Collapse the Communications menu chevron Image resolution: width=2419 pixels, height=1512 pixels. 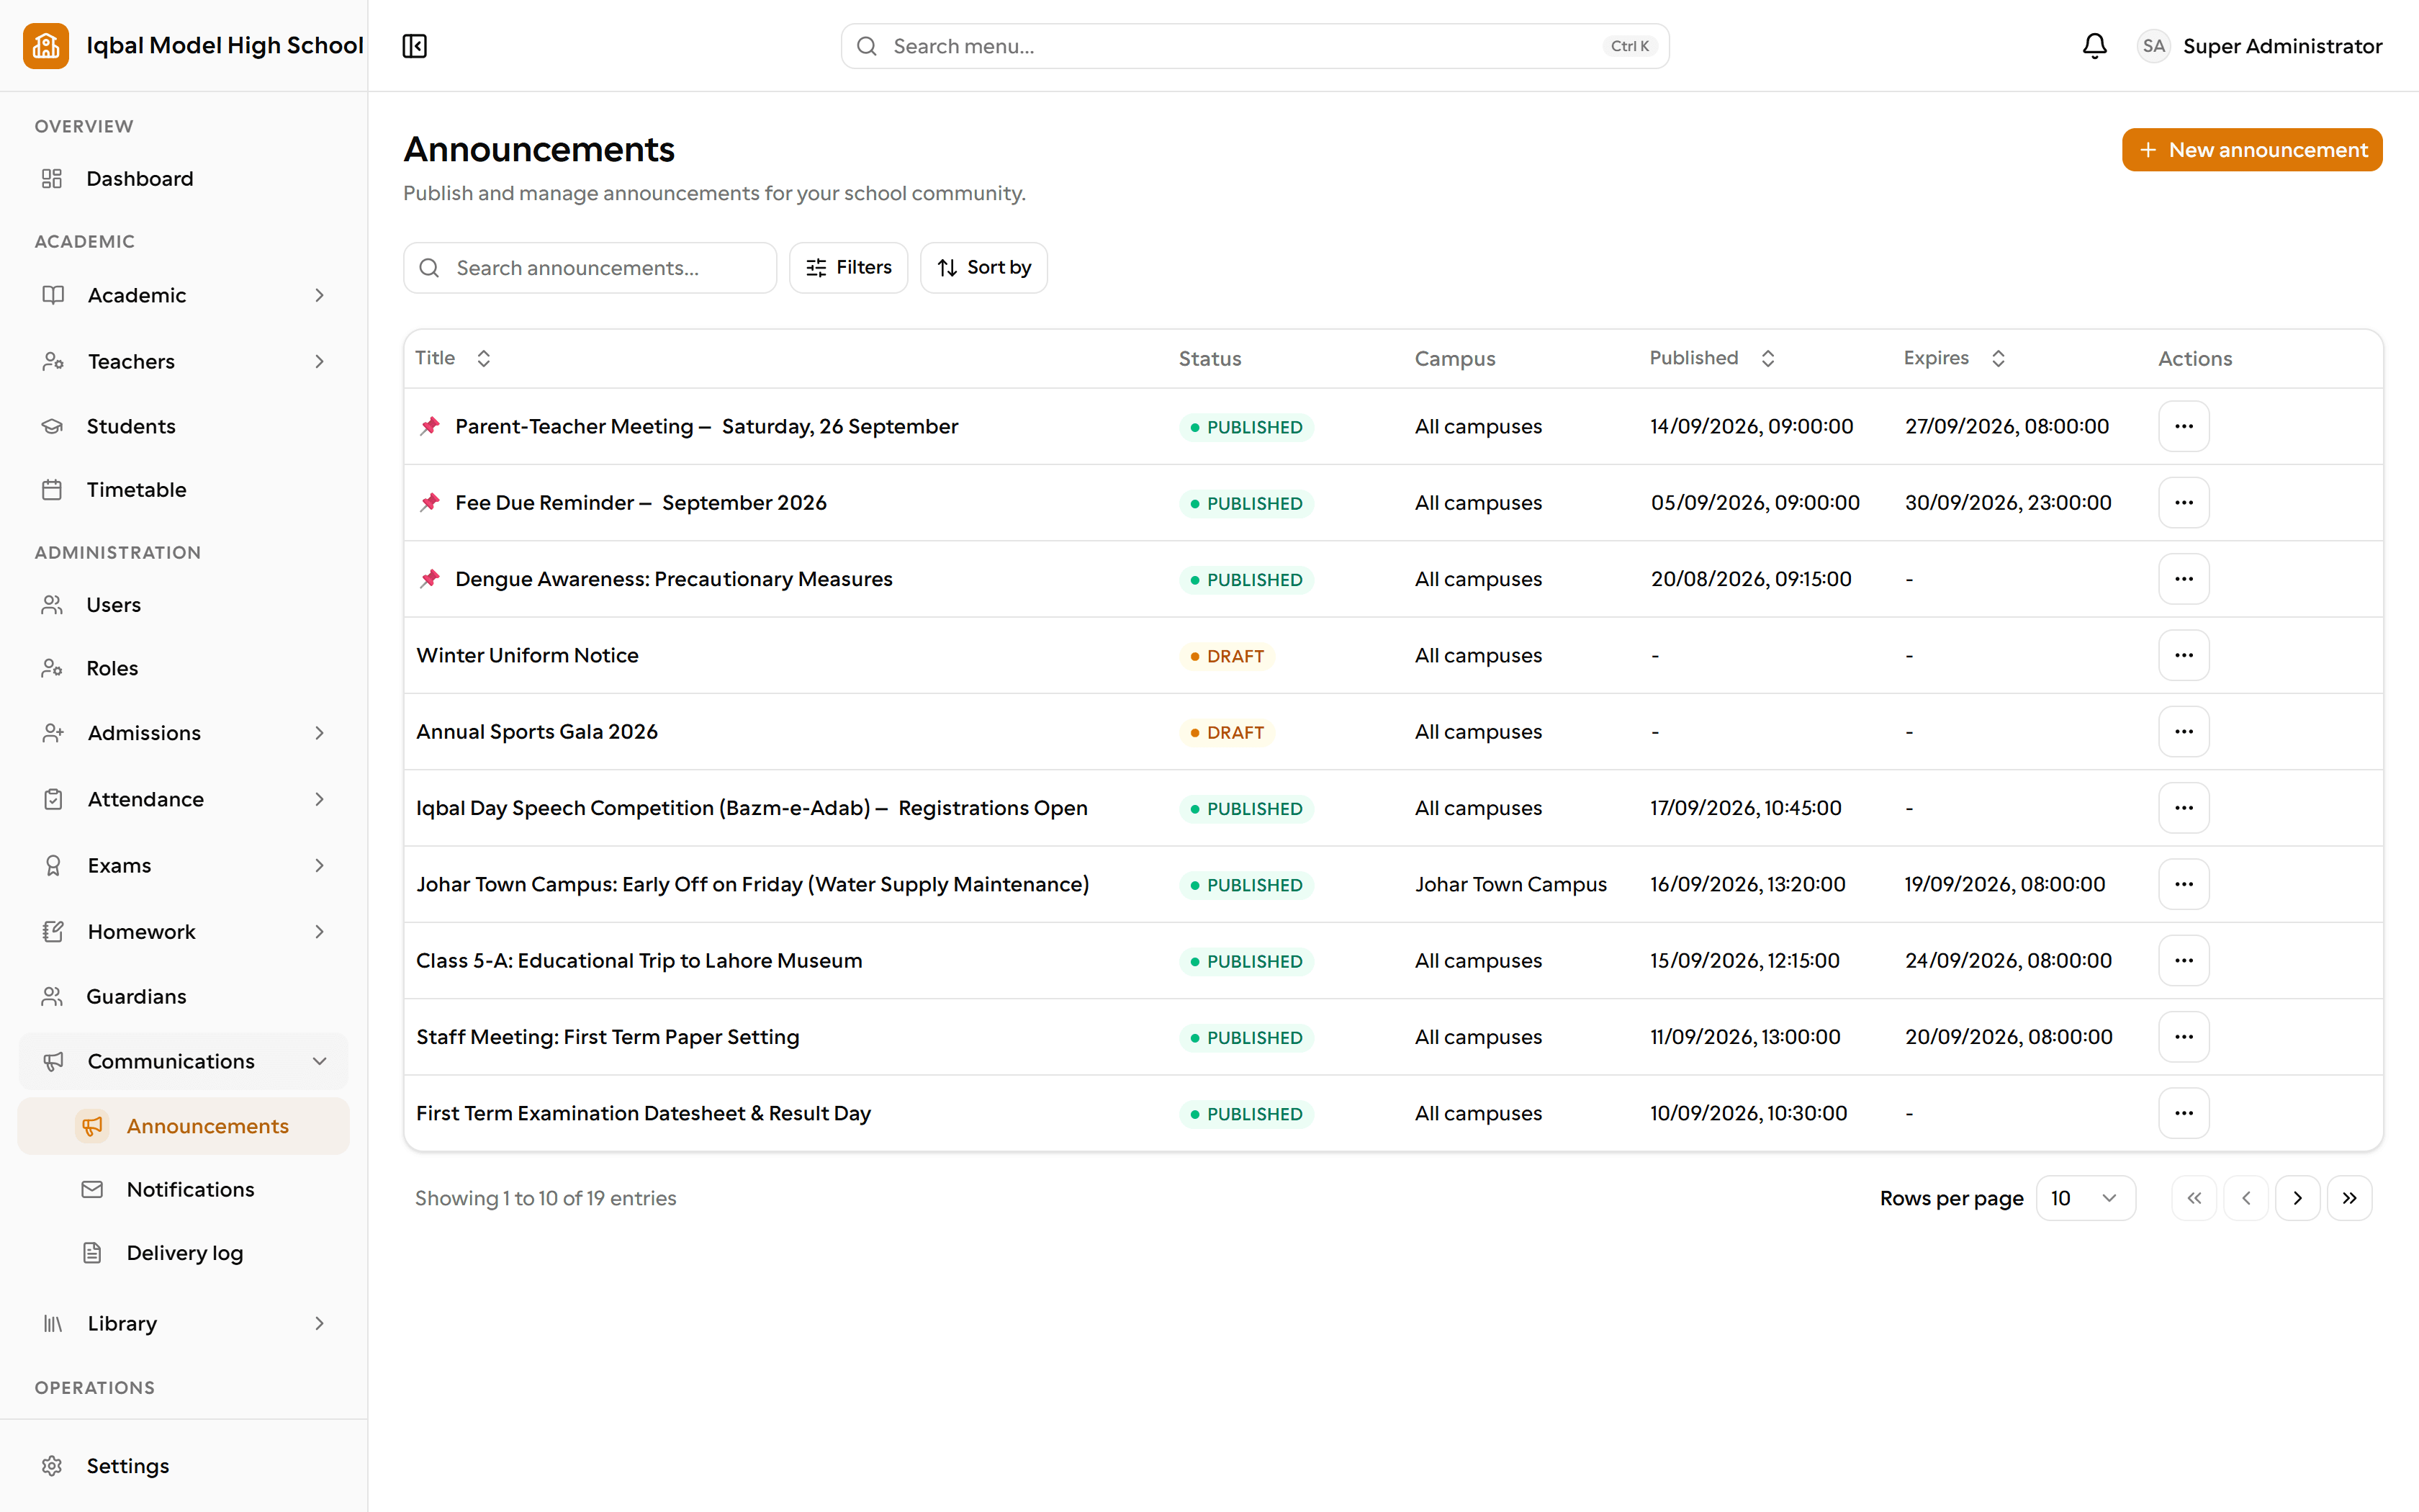[x=320, y=1061]
